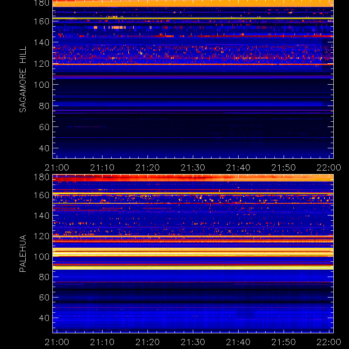Screen dimensions: 349x349
Task: Click 21:40 time label under Palehua plot
Action: point(238,342)
